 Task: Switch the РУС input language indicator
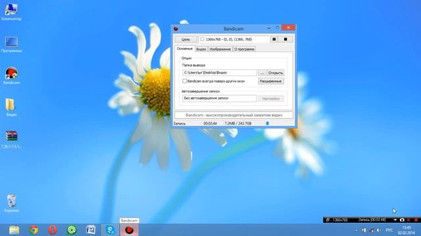point(389,230)
